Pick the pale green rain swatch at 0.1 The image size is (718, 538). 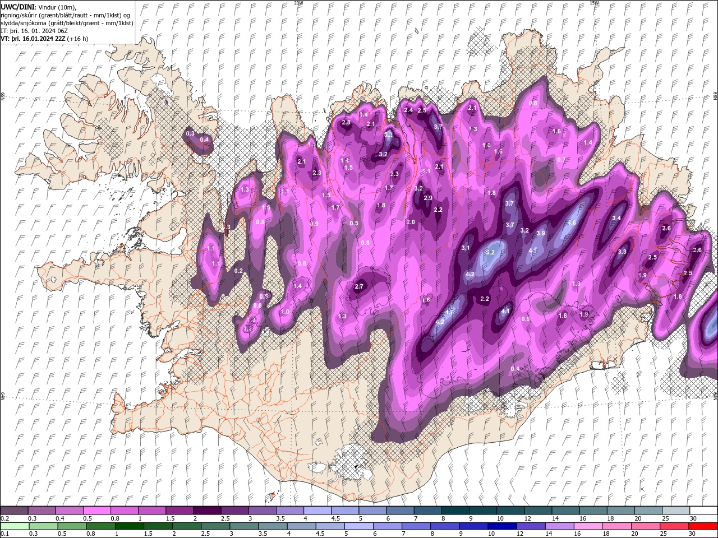point(15,526)
